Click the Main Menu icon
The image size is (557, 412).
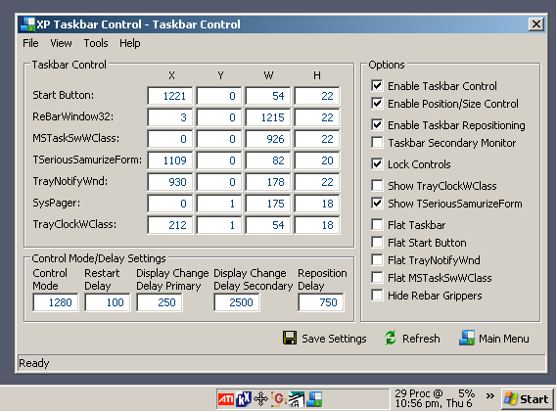coord(467,338)
